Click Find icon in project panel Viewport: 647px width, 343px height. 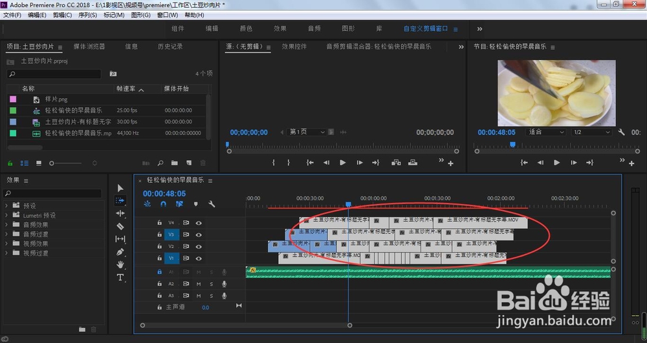point(160,163)
